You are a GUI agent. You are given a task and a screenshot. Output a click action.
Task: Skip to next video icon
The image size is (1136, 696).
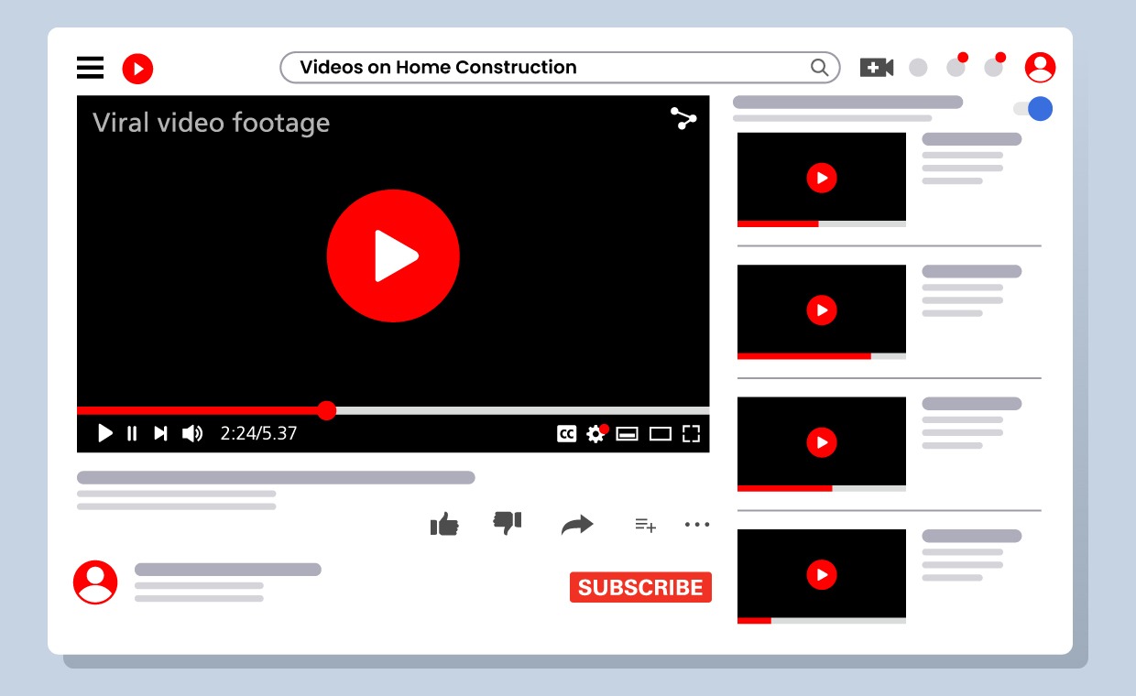click(160, 433)
